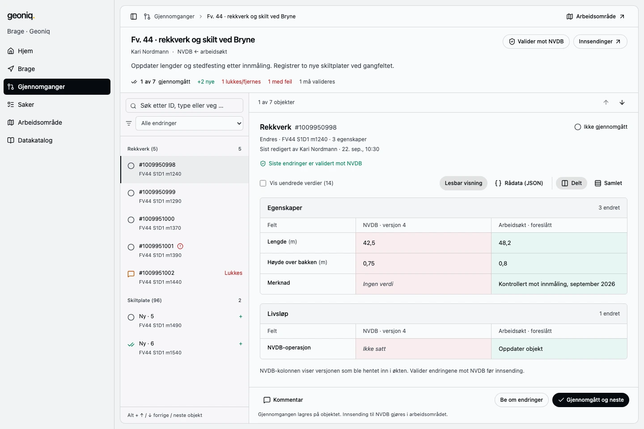Mark #1009950999 circle as reviewed
The height and width of the screenshot is (429, 644).
[131, 193]
